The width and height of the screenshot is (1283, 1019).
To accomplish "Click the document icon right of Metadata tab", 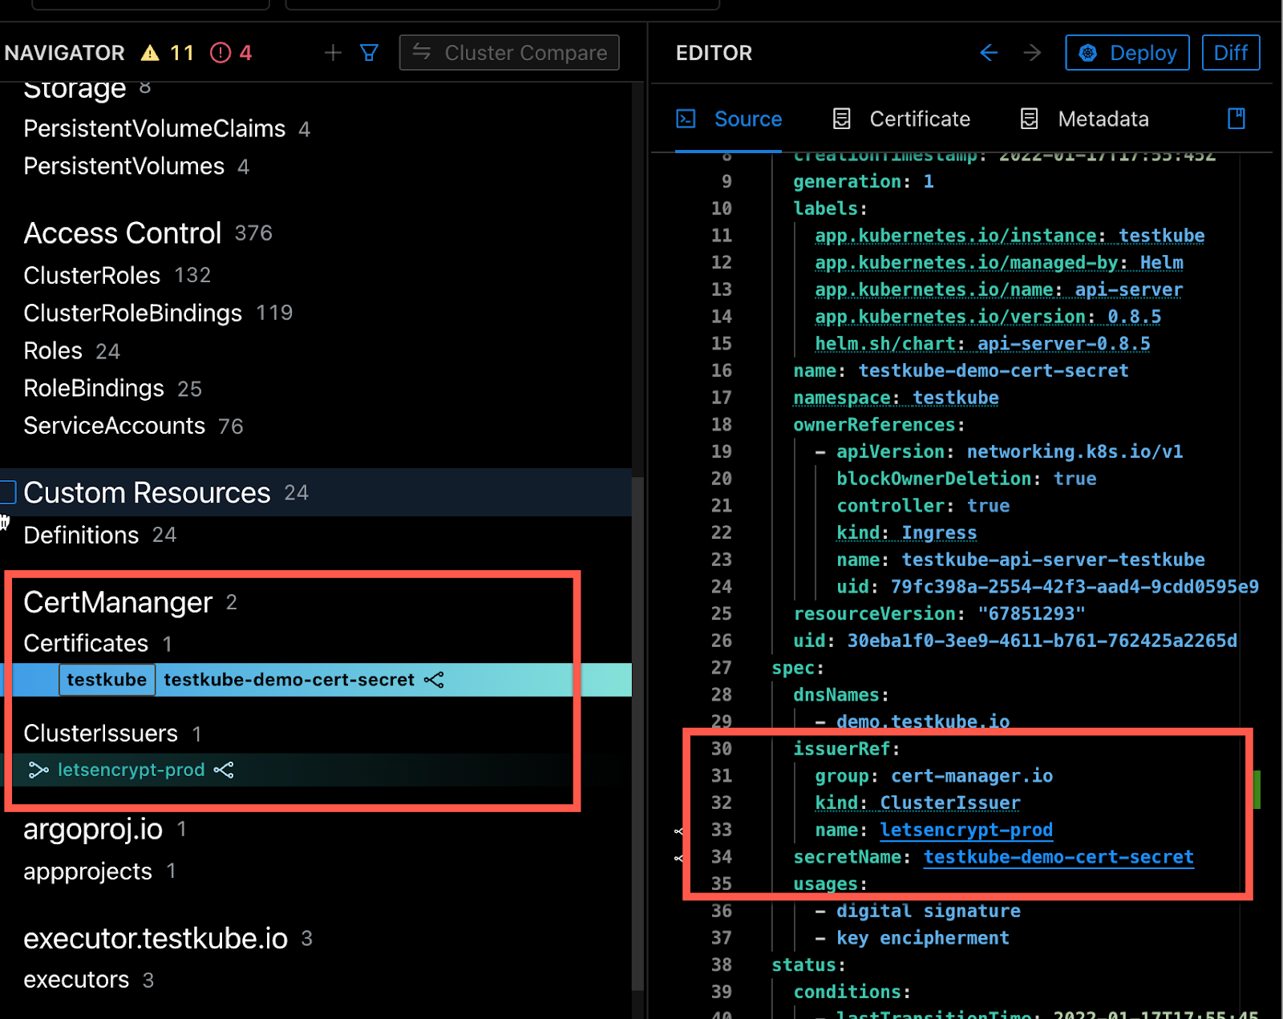I will (x=1236, y=119).
